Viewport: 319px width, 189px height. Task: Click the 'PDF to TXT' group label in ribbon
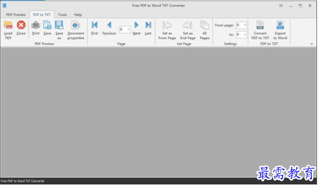click(x=269, y=44)
